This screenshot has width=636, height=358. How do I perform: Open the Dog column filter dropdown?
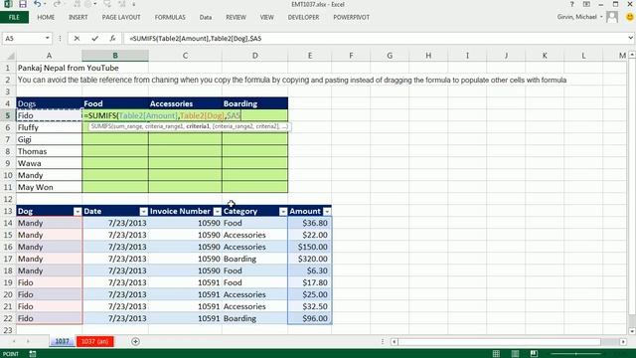pos(78,212)
